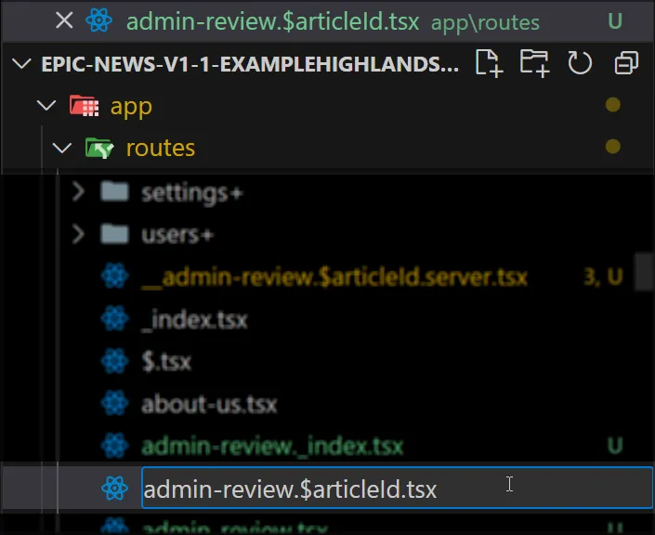Collapse the routes folder chevron
Viewport: 655px width, 535px height.
pos(62,148)
